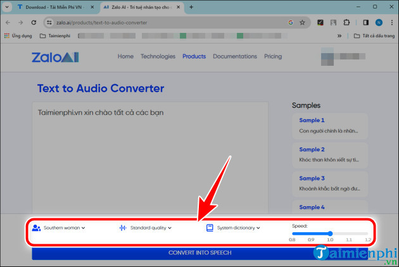This screenshot has height=267, width=399.
Task: Open the tab search dropdown arrow
Action: pos(7,7)
